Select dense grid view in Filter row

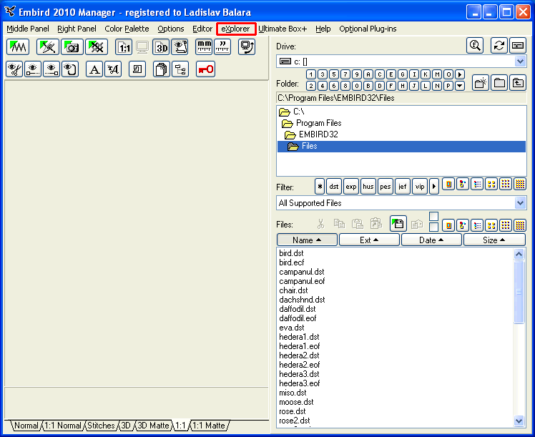click(520, 185)
